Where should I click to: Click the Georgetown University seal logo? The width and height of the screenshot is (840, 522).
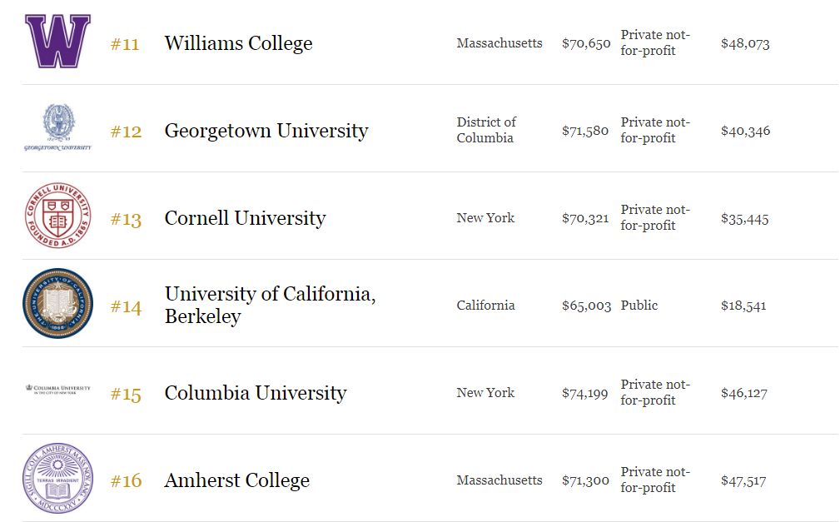point(57,128)
